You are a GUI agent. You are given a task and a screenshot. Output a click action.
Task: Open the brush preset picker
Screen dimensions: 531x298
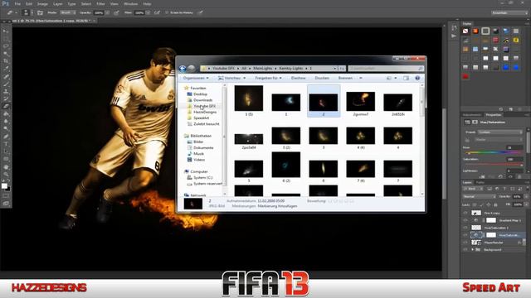point(27,13)
